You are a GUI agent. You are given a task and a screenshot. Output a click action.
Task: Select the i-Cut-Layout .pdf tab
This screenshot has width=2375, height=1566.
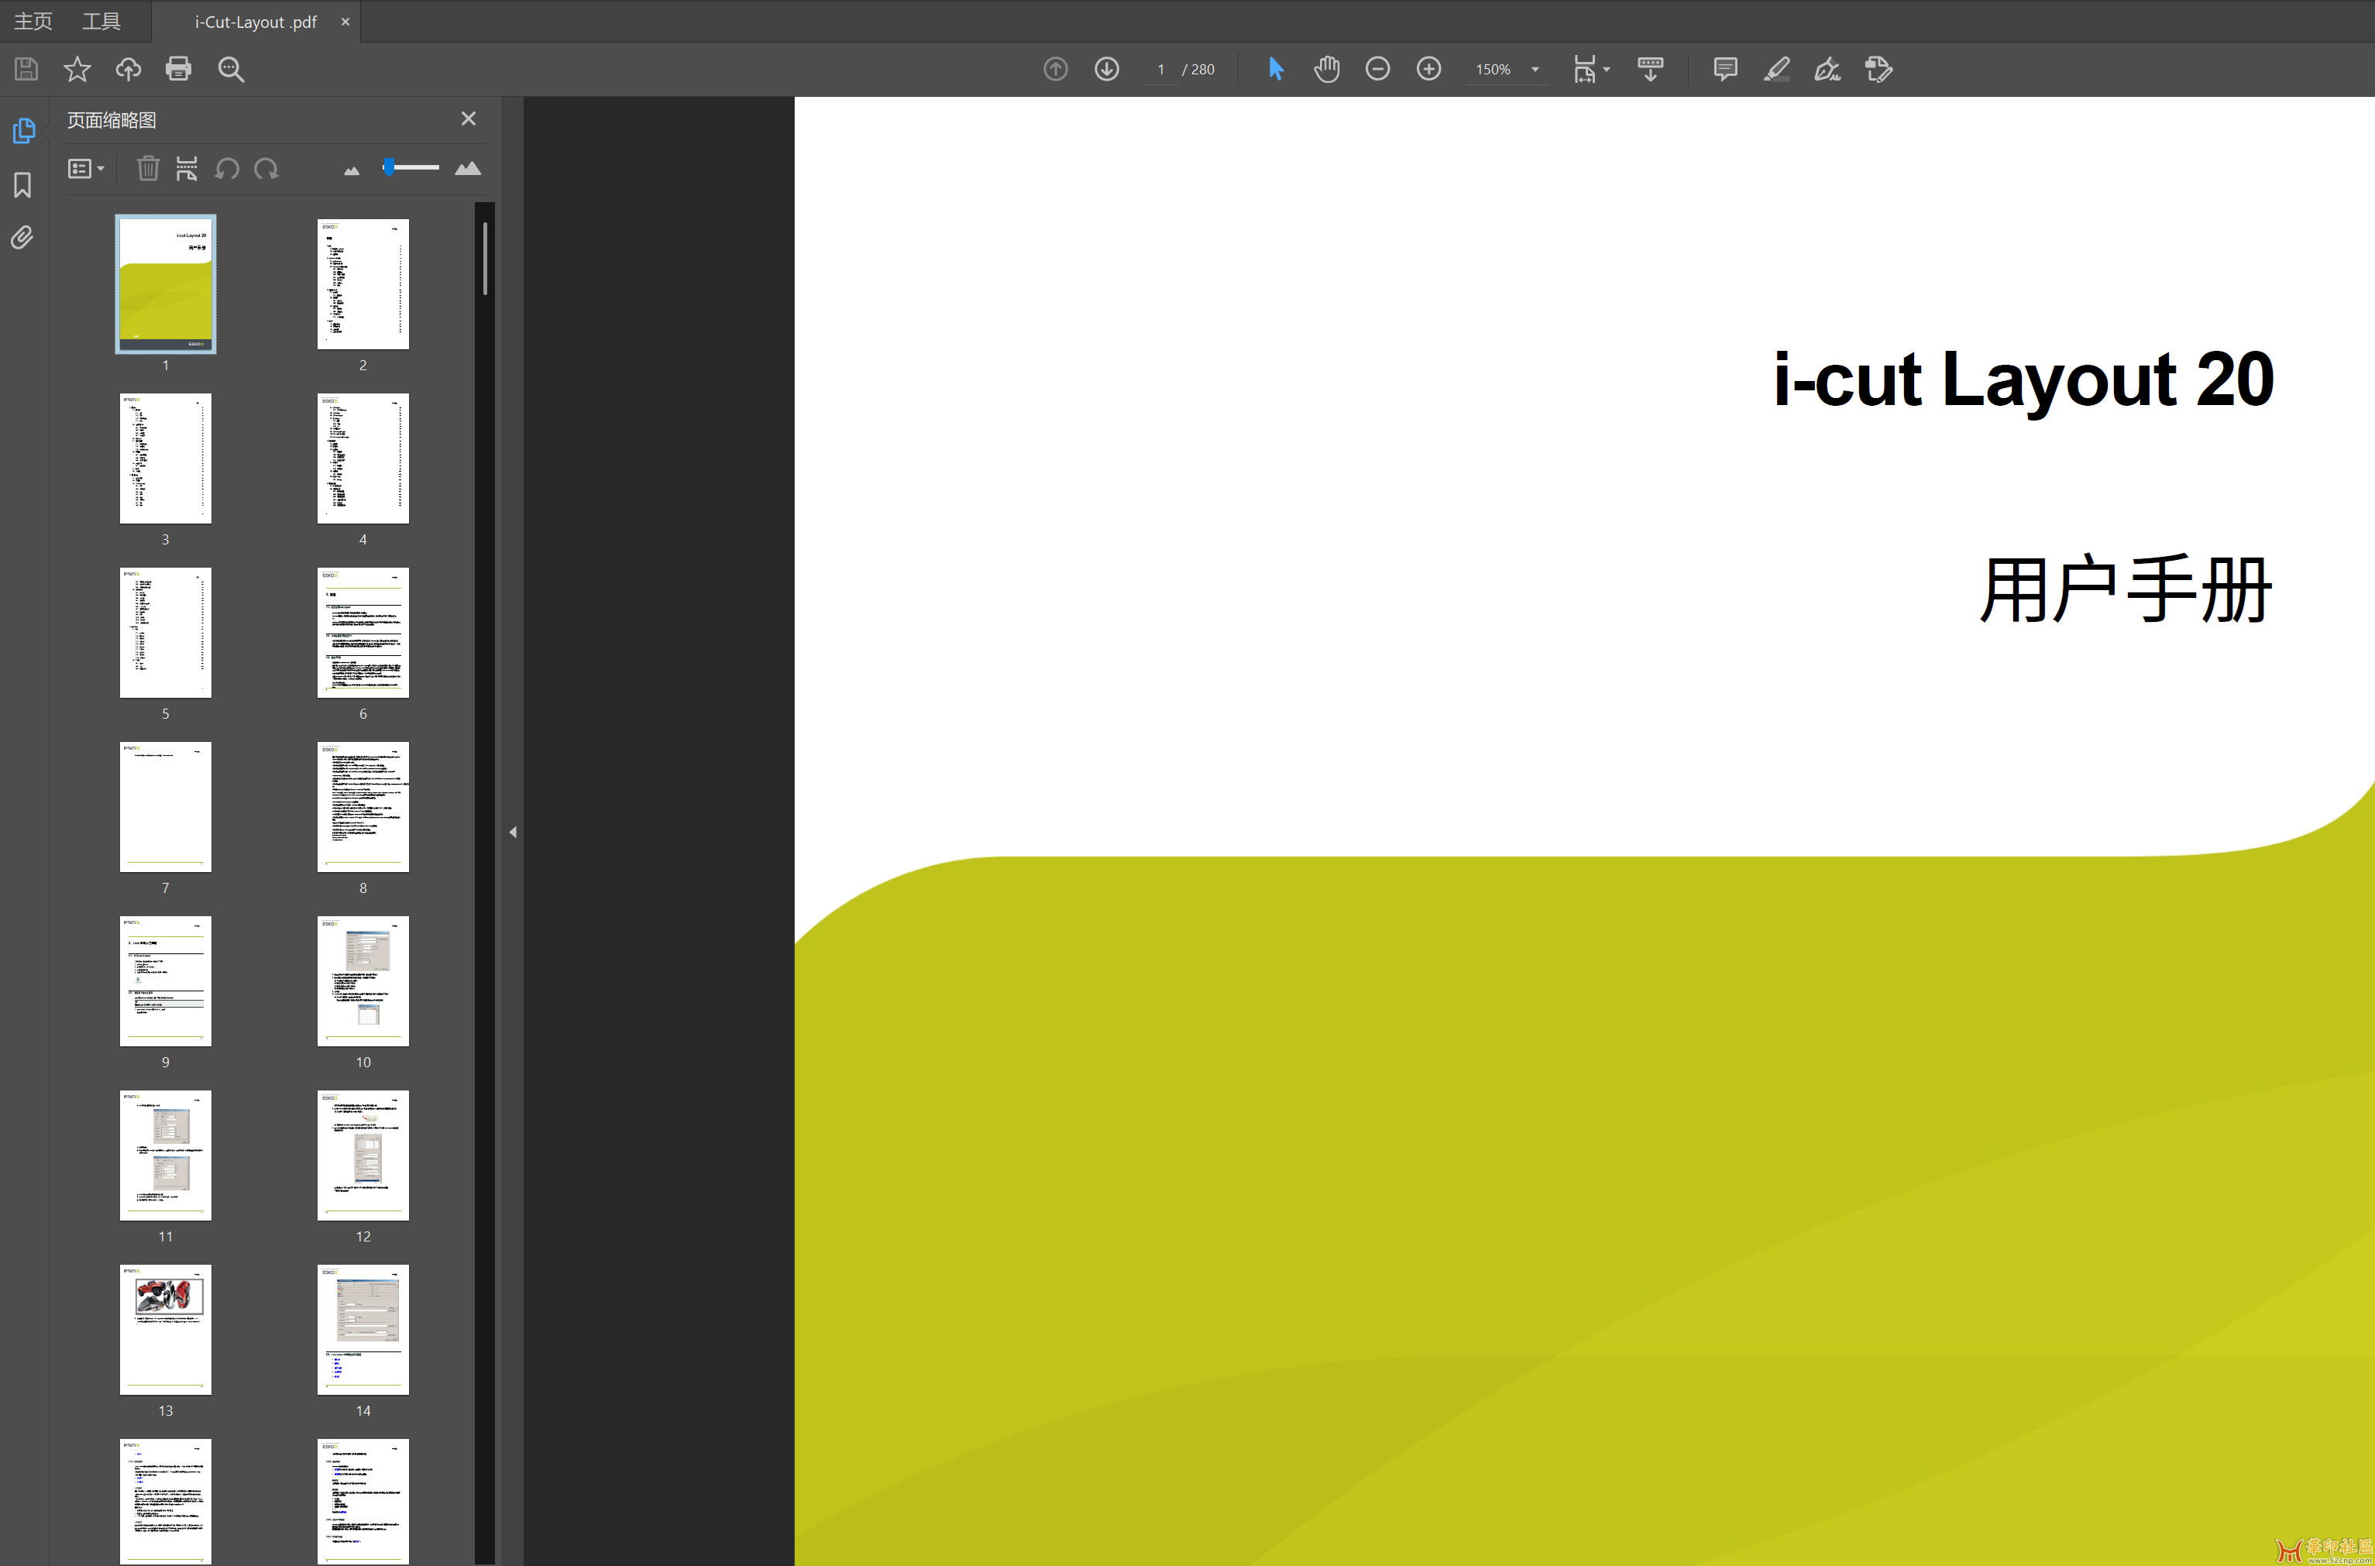[x=256, y=22]
